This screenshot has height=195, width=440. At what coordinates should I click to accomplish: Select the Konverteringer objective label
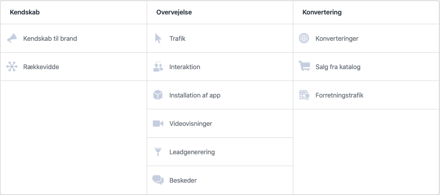[x=337, y=39]
